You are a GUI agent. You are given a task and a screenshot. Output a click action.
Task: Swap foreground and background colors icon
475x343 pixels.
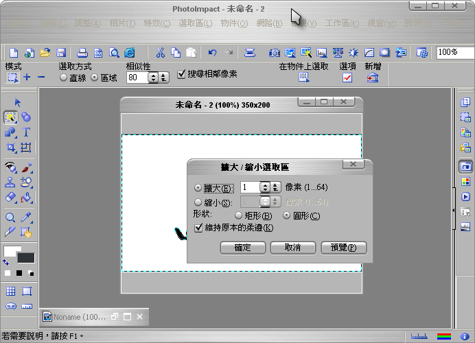[x=5, y=262]
